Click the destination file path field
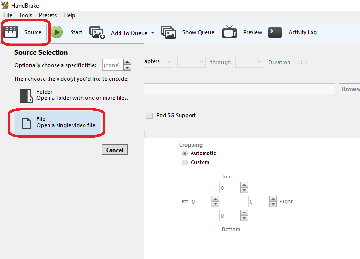The width and height of the screenshot is (360, 259). pos(239,89)
